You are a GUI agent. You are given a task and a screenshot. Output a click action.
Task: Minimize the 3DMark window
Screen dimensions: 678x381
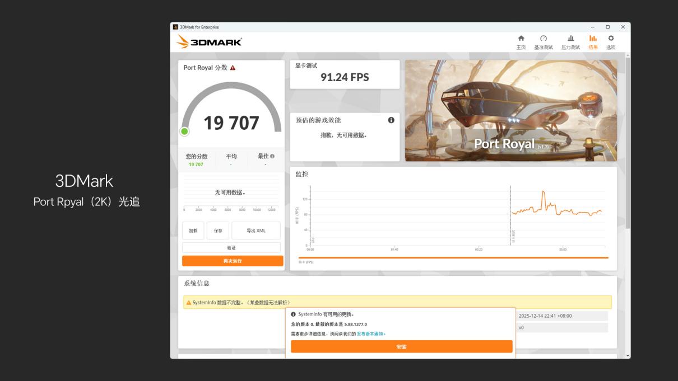593,27
